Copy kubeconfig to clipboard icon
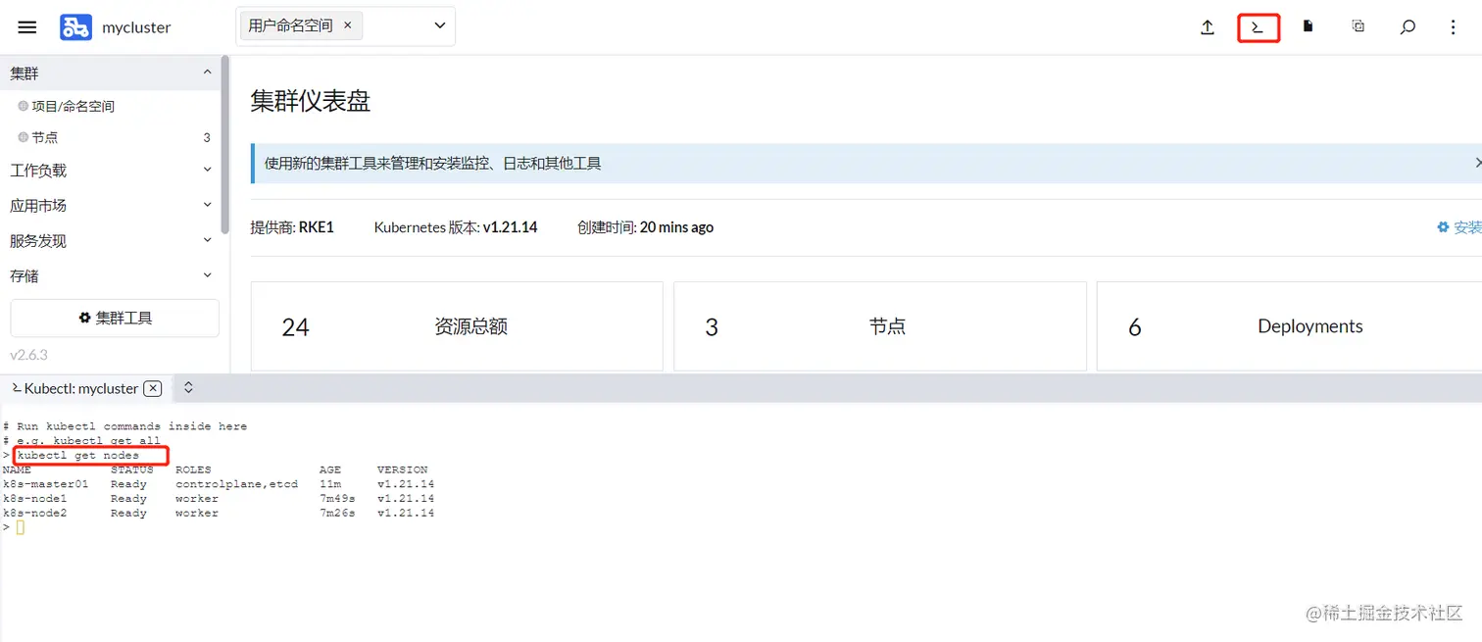This screenshot has height=642, width=1482. pyautogui.click(x=1358, y=26)
